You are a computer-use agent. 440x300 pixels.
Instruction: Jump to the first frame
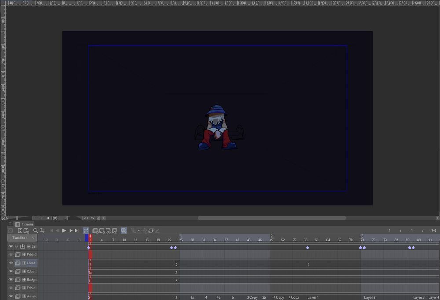[x=51, y=230]
